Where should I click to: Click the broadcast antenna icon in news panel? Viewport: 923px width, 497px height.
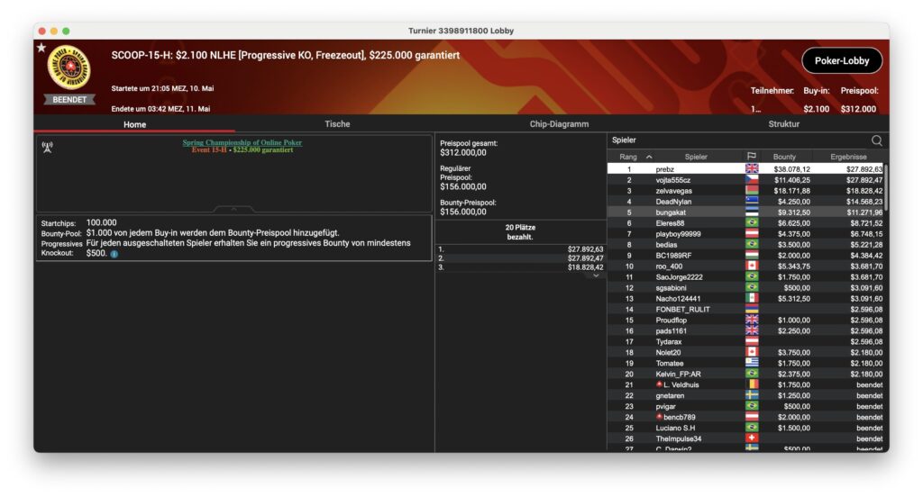click(x=47, y=146)
